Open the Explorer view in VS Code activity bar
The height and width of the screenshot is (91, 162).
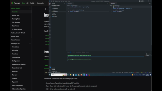50,4
